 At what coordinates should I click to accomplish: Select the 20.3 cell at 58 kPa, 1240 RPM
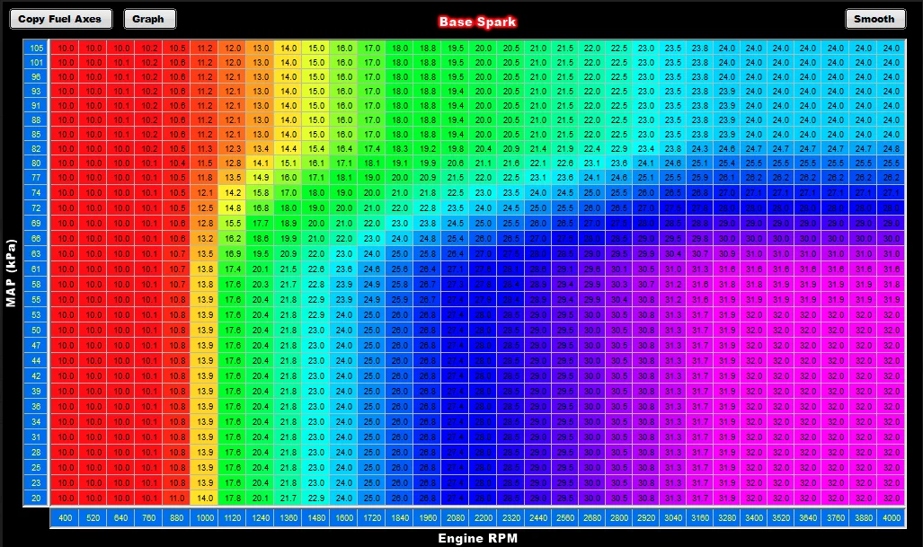(x=261, y=284)
